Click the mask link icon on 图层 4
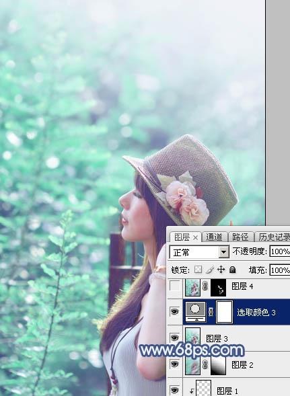 click(205, 286)
